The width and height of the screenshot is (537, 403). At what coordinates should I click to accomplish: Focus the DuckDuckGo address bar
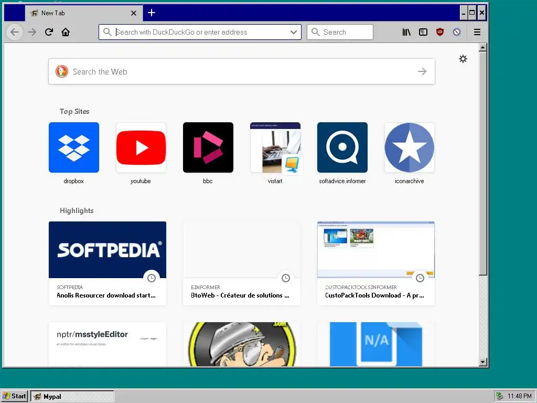coord(200,32)
